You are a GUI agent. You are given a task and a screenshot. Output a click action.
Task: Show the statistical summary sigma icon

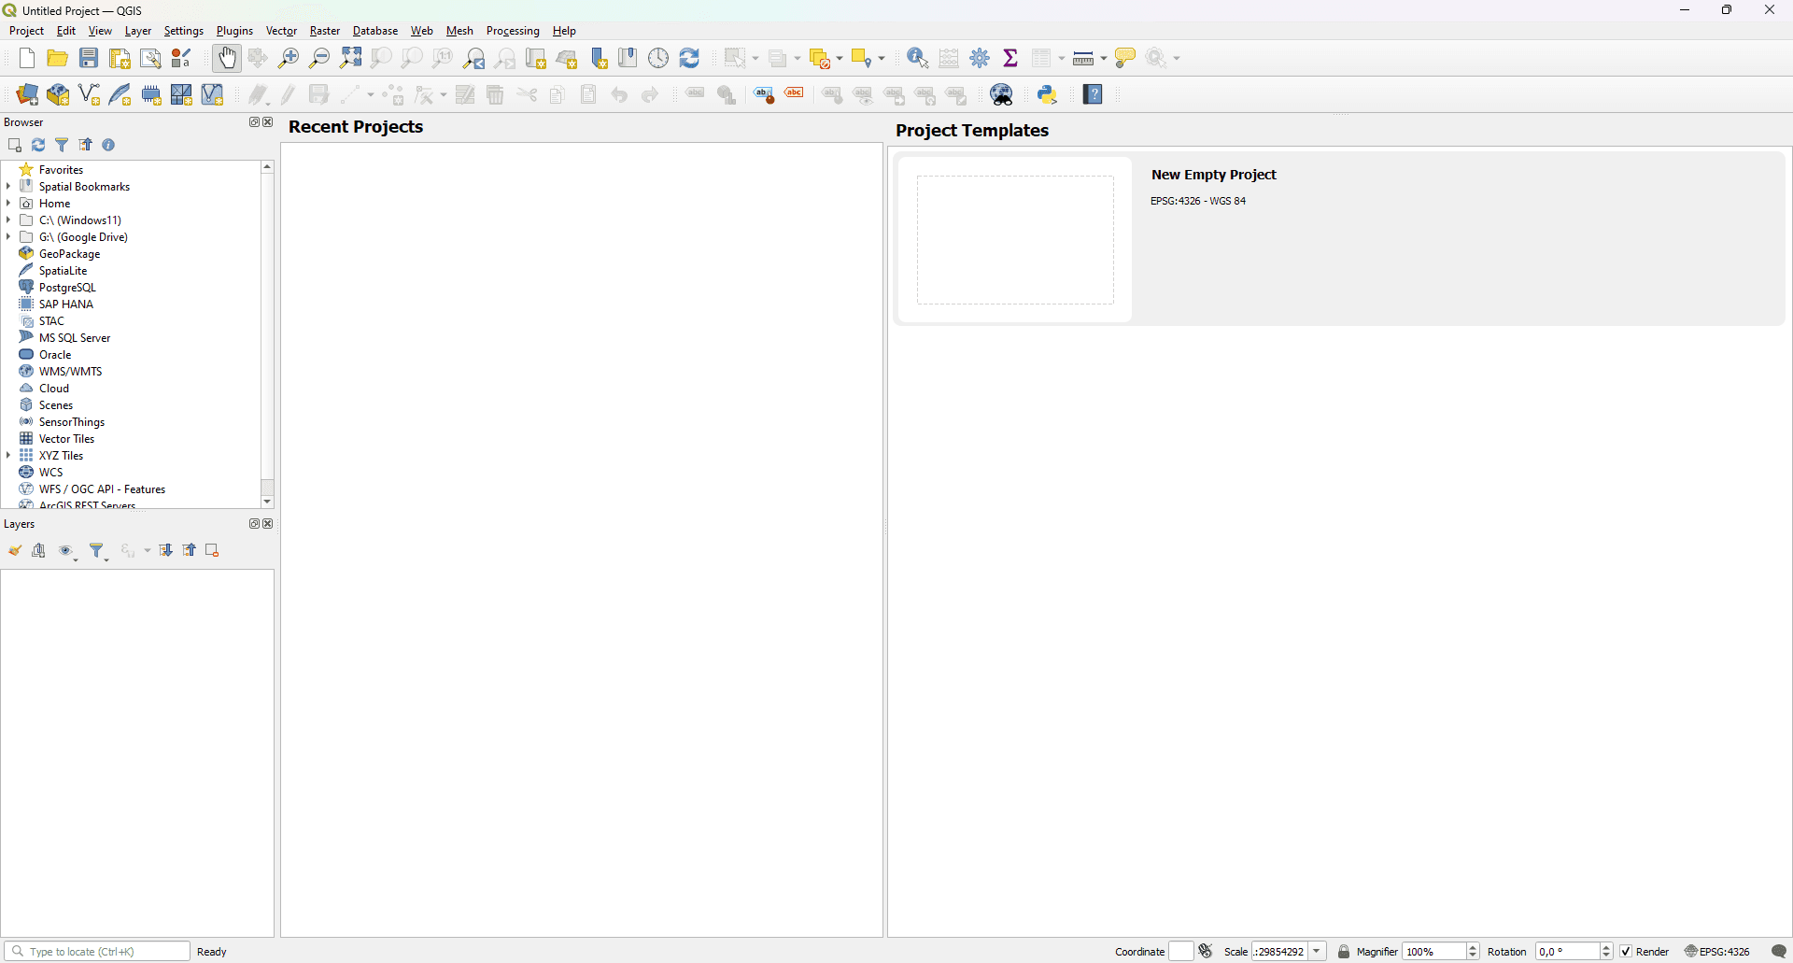coord(1011,59)
